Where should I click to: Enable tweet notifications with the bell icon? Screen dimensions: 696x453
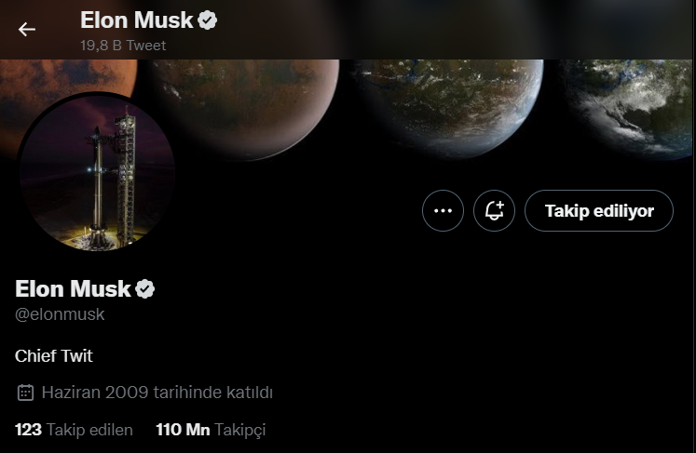point(495,211)
